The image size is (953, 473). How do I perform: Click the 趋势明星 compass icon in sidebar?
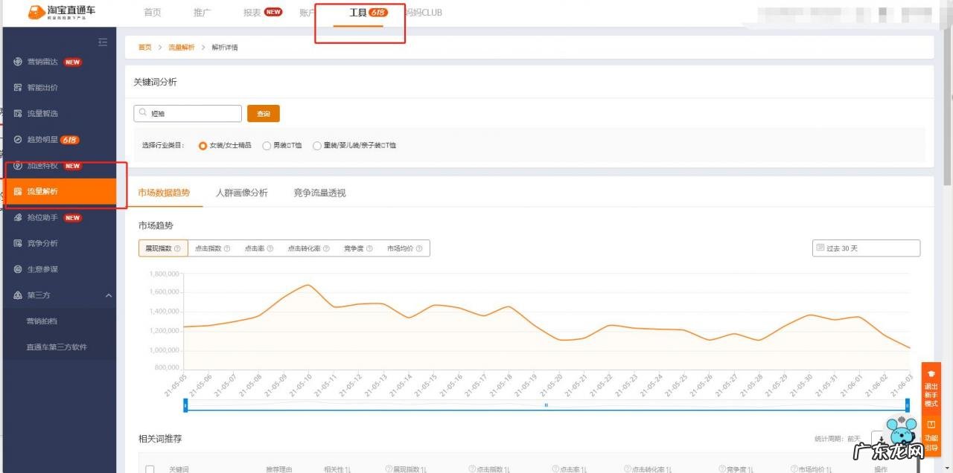pyautogui.click(x=18, y=140)
